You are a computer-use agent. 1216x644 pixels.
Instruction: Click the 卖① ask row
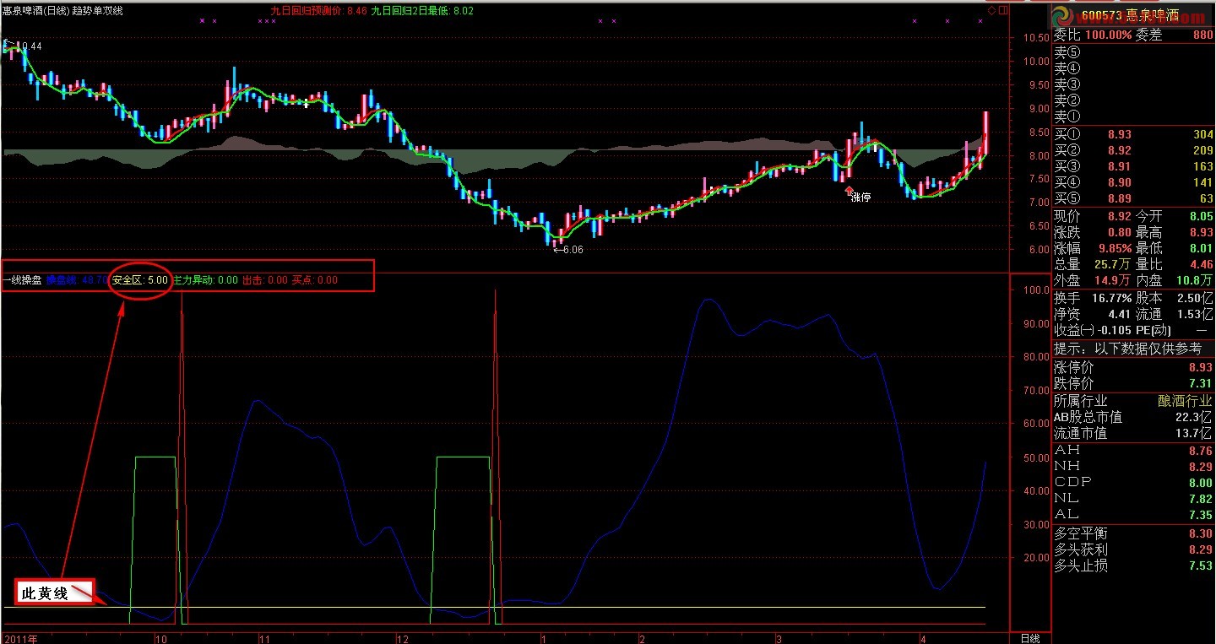tap(1133, 116)
